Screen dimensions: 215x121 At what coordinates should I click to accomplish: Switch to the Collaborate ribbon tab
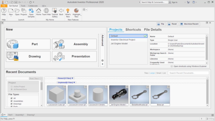[33, 6]
